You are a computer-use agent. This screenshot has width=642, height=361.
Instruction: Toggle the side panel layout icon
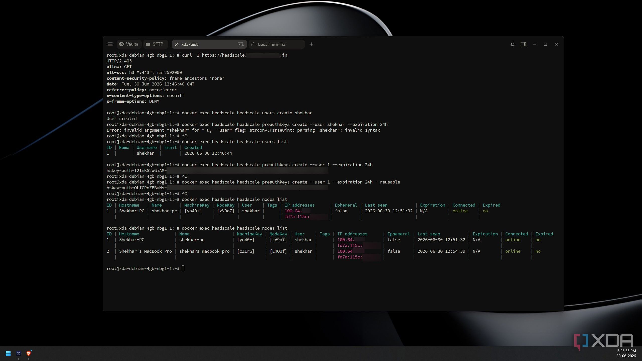pyautogui.click(x=523, y=44)
